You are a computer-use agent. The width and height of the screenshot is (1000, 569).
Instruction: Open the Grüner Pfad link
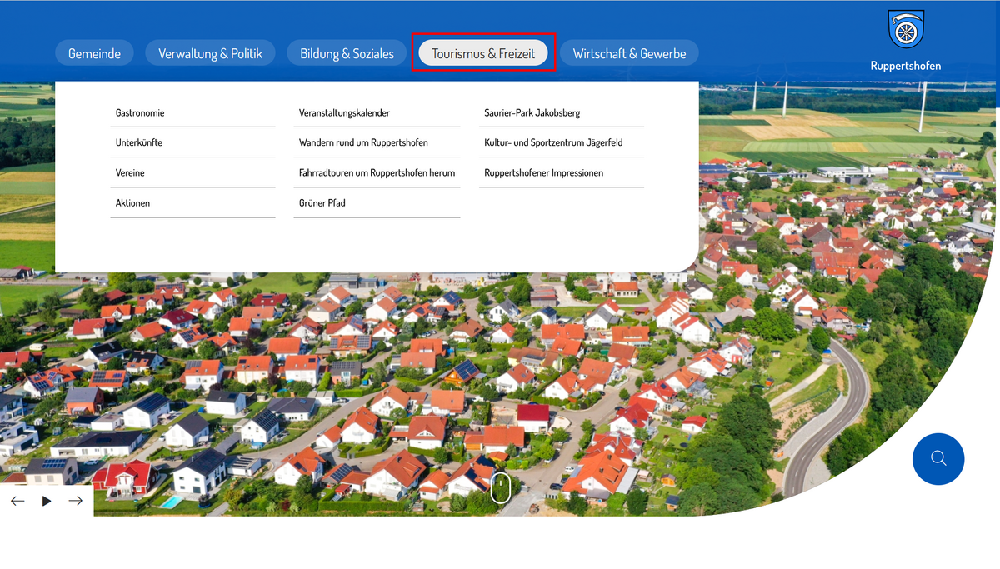[x=377, y=202]
